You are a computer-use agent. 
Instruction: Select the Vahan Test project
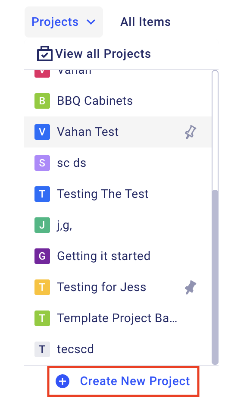pos(118,132)
